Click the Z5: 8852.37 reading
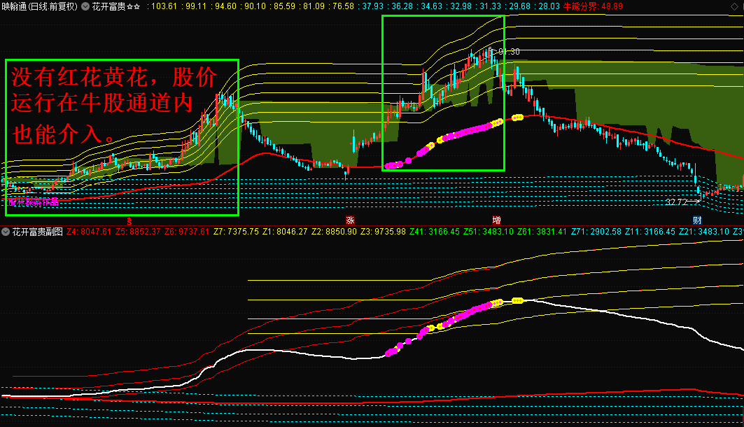744x427 pixels. 138,232
